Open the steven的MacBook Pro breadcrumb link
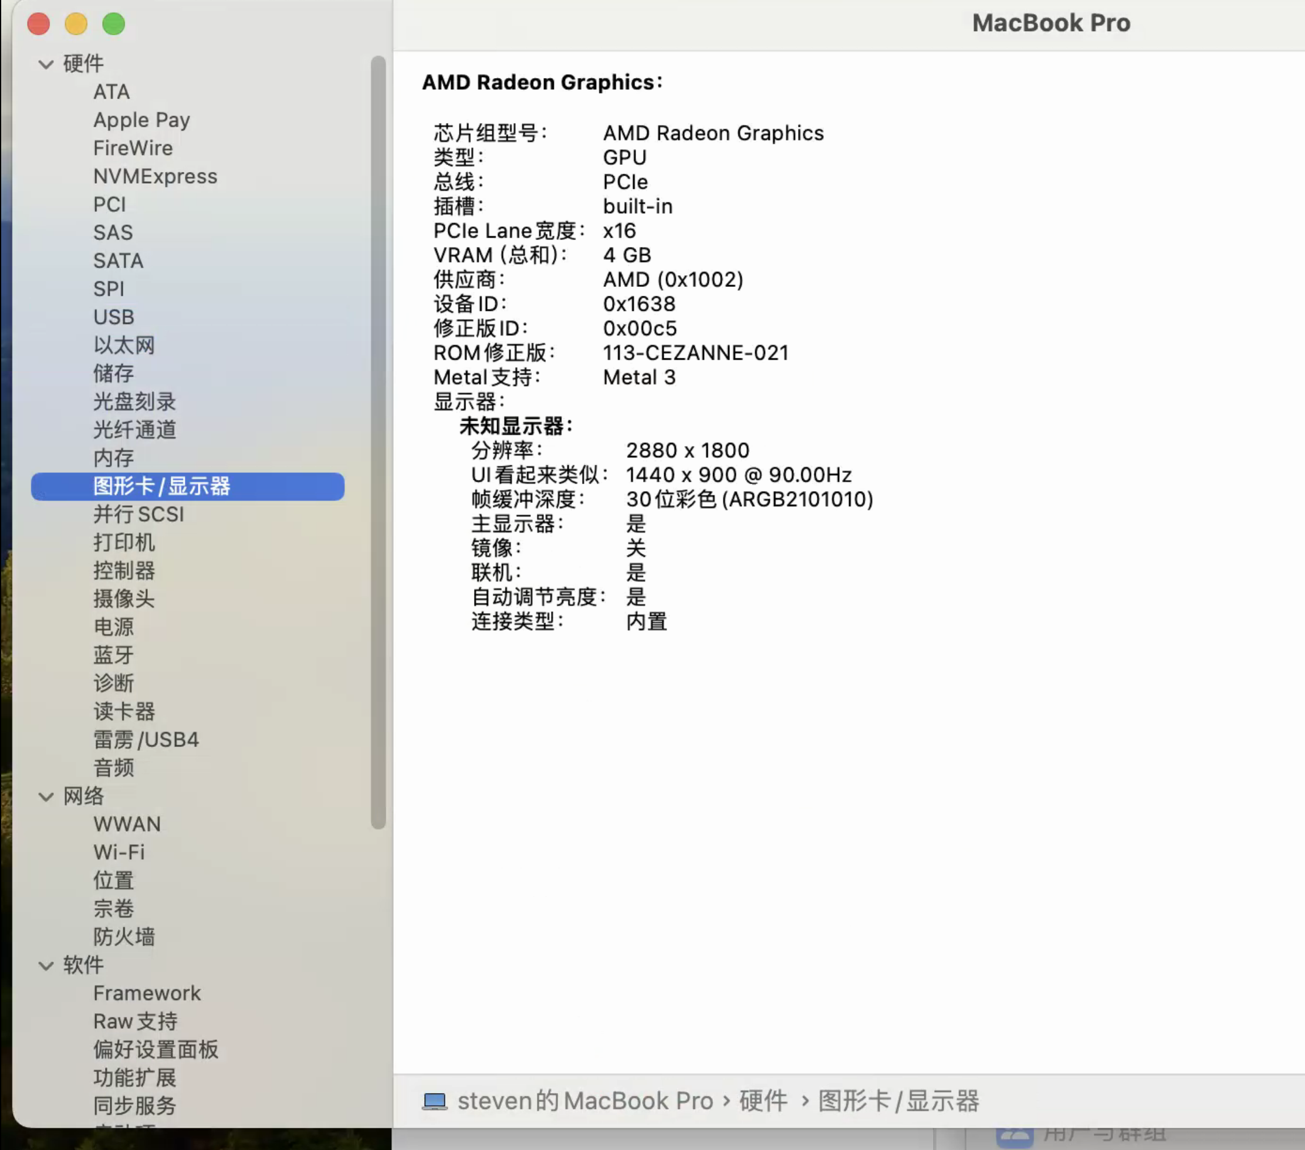Screen dimensions: 1305x1150 click(584, 1101)
